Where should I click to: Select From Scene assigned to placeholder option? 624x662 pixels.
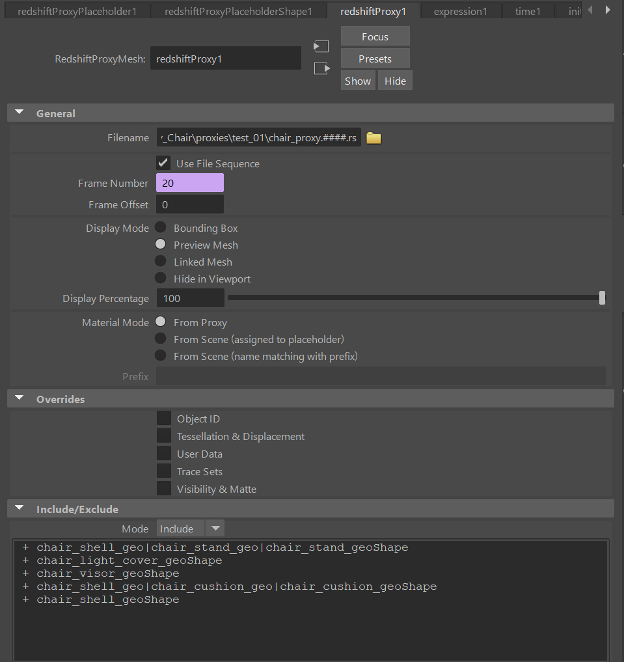point(160,338)
